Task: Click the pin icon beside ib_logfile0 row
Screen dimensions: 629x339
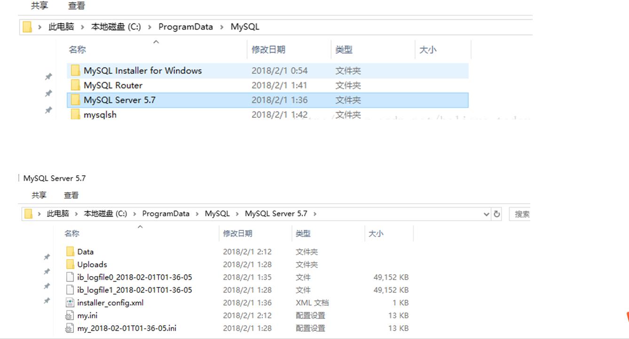Action: [47, 286]
